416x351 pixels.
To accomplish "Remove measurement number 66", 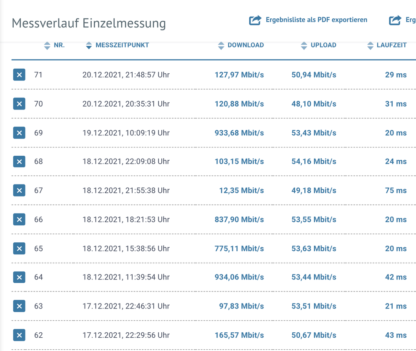I will [19, 219].
